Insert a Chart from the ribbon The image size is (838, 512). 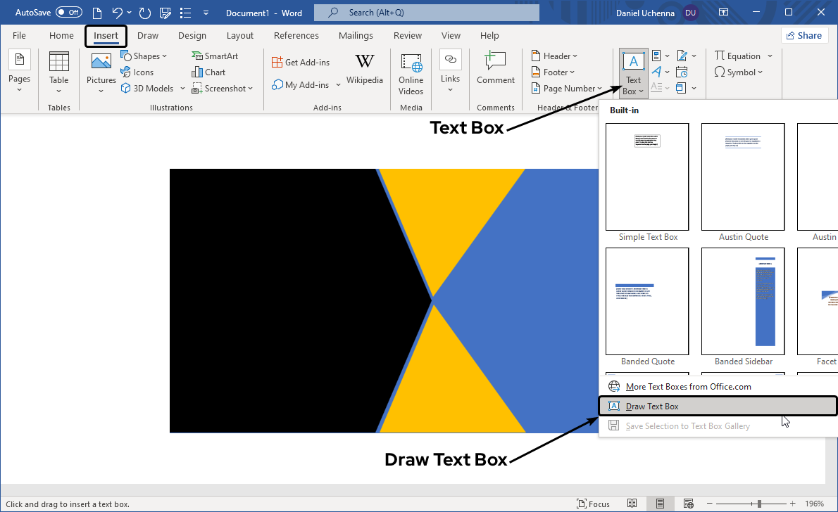click(198, 72)
